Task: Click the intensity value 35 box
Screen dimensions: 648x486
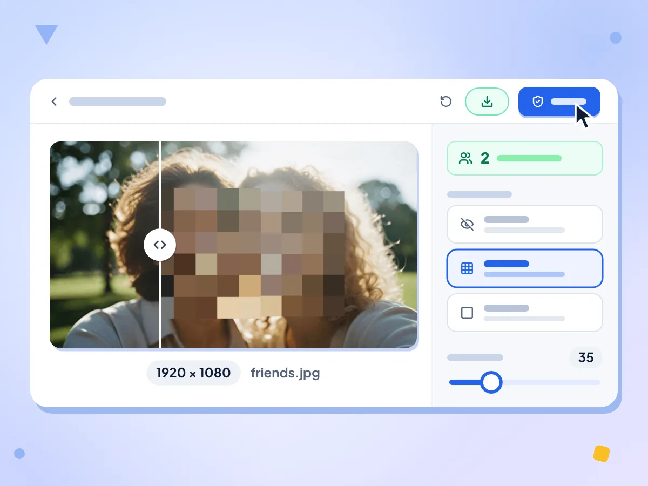Action: (x=586, y=357)
